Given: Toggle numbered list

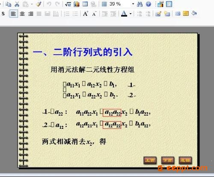Looking at the screenshot, I should pyautogui.click(x=66, y=14).
